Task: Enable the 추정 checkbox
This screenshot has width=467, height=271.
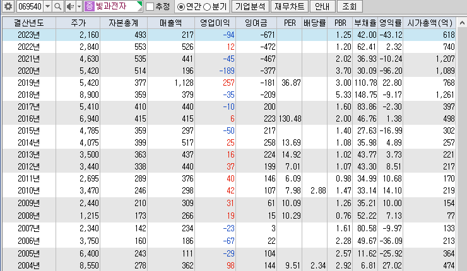Action: coord(150,6)
